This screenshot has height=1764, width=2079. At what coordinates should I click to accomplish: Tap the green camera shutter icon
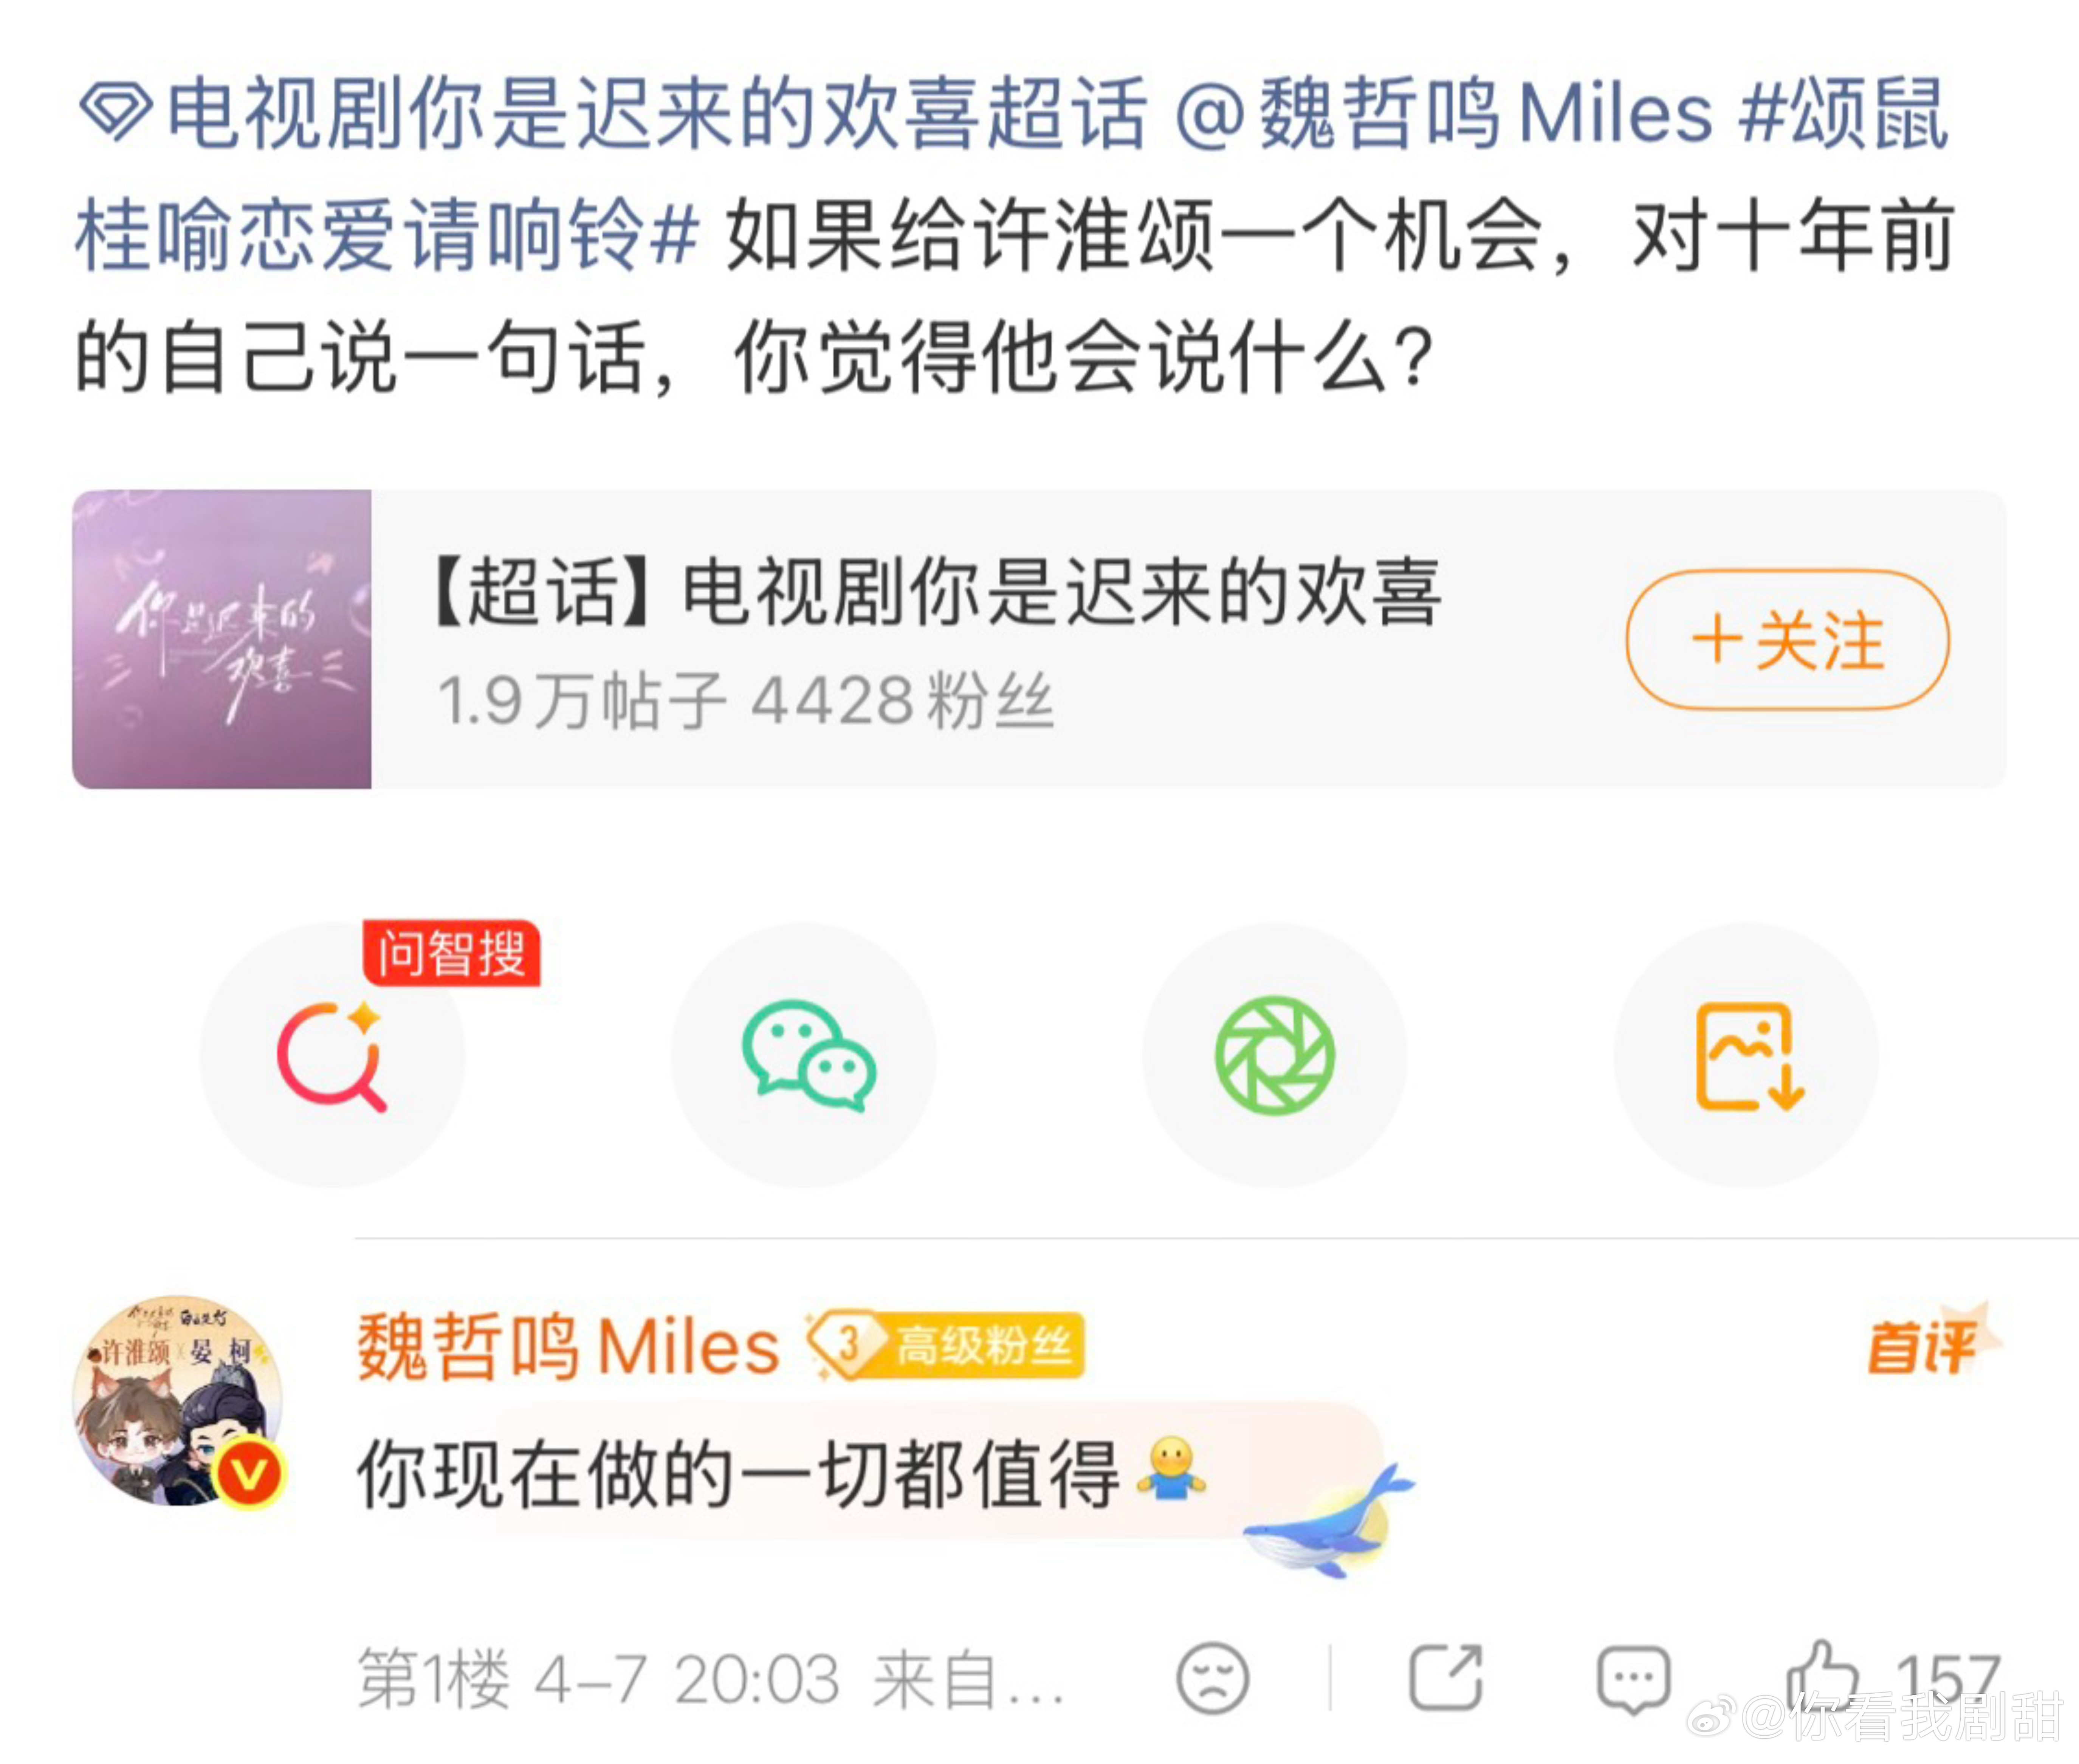point(1275,1055)
